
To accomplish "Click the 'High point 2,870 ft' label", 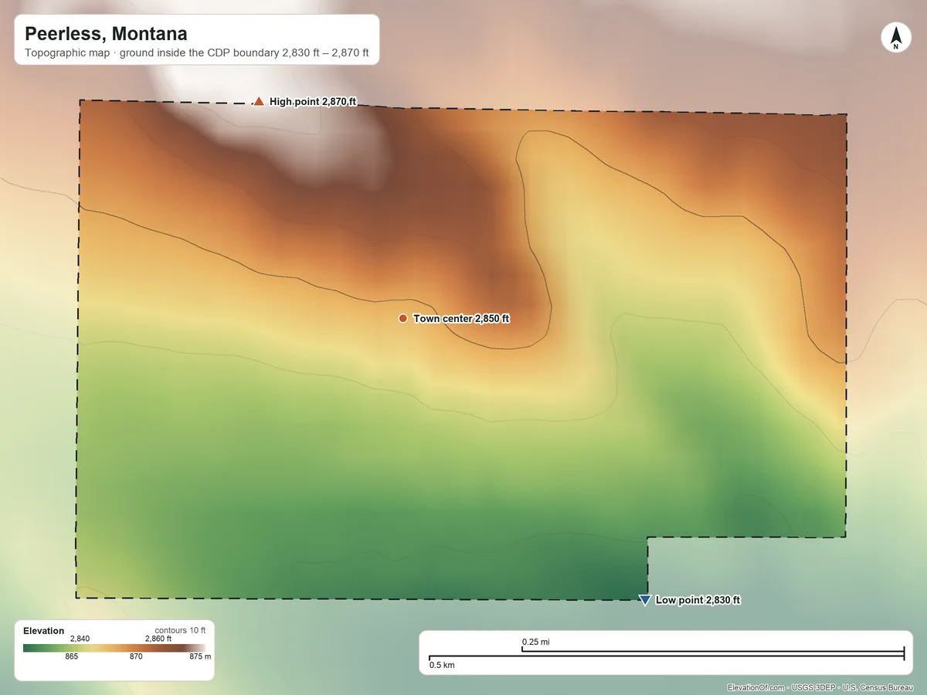I will (313, 101).
